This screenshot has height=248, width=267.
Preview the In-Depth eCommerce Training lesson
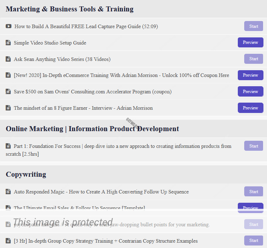(x=250, y=75)
